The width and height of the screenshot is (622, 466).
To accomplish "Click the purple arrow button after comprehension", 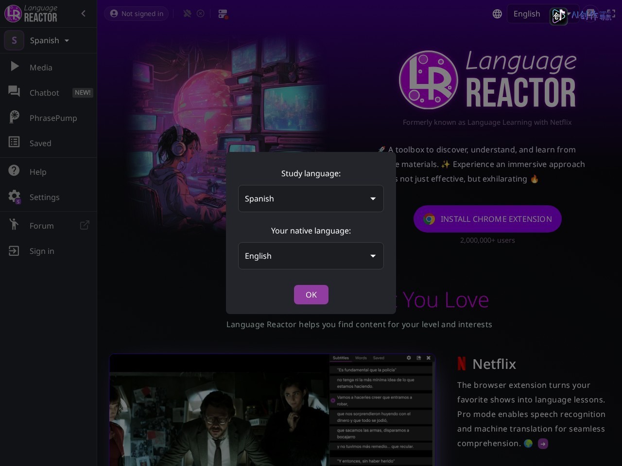I will [x=543, y=444].
